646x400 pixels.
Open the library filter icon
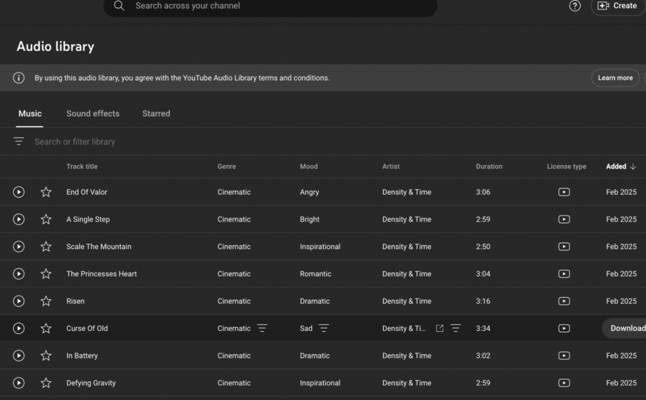tap(18, 141)
